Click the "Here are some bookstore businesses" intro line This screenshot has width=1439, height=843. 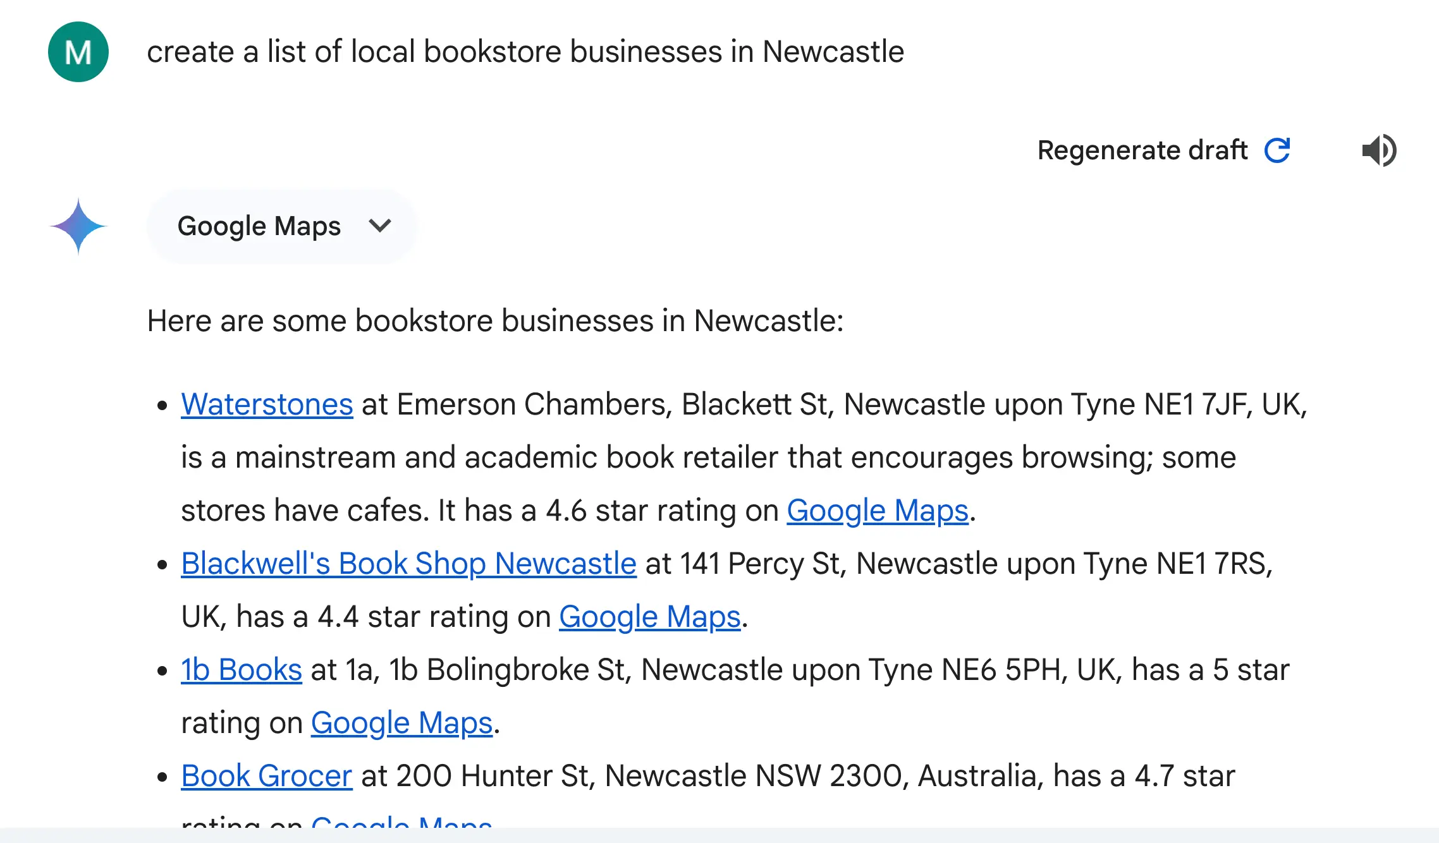495,321
